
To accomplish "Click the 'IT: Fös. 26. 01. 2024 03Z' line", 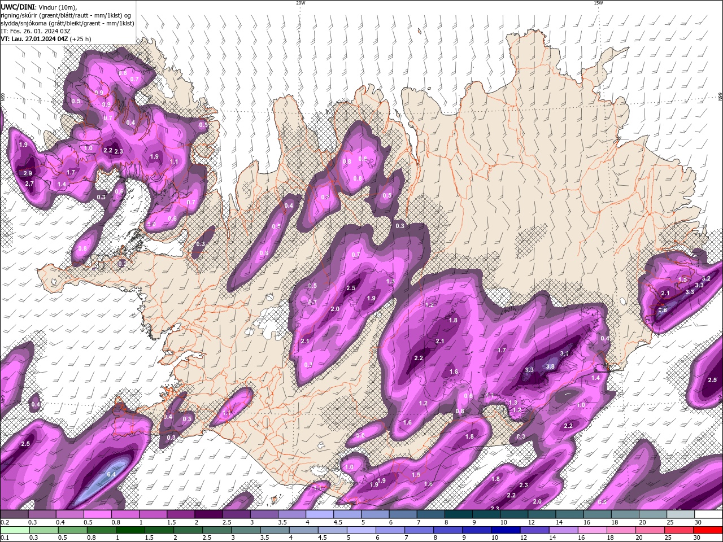I will 36,31.
